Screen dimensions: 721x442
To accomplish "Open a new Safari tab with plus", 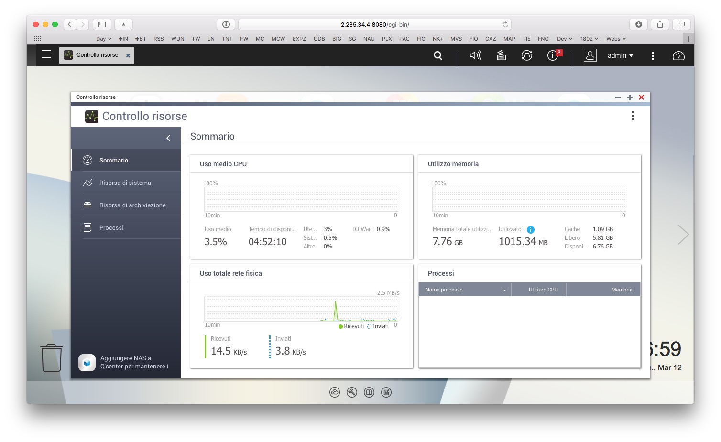I will pyautogui.click(x=688, y=39).
